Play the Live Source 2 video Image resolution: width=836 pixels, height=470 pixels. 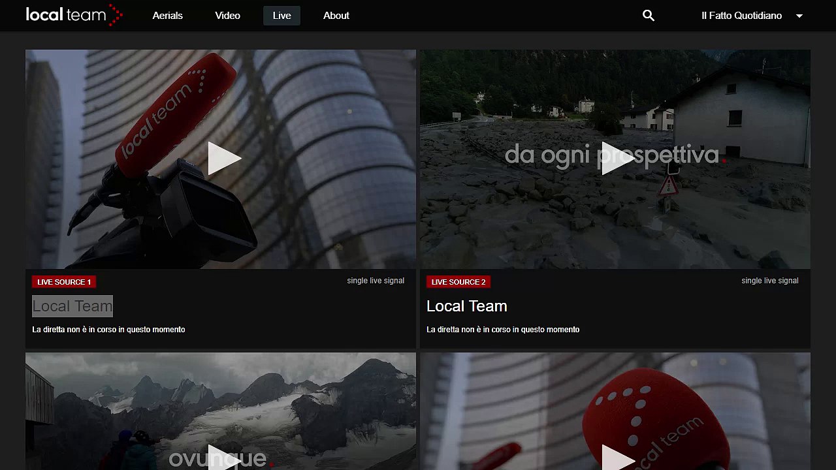(619, 159)
